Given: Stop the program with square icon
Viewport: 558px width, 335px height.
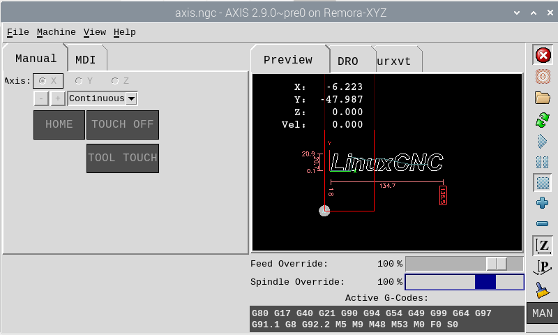Looking at the screenshot, I should tap(543, 183).
